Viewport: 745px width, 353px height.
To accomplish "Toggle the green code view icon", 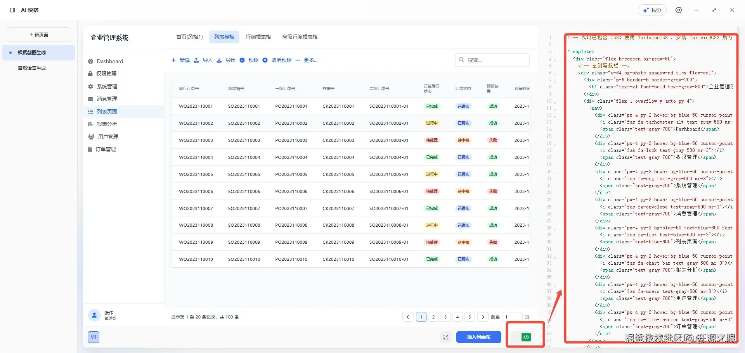I will (526, 337).
